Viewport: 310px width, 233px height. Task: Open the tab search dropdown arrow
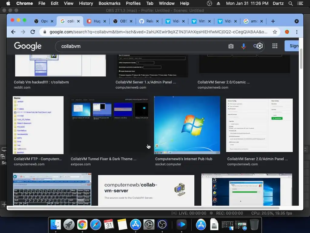click(x=297, y=21)
